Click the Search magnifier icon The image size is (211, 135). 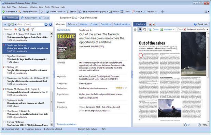67,12
